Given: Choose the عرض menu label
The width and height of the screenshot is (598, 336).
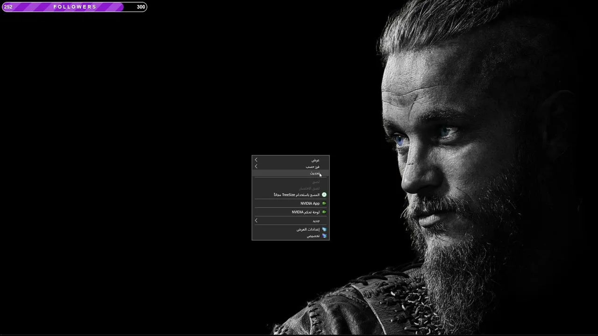Looking at the screenshot, I should point(316,160).
